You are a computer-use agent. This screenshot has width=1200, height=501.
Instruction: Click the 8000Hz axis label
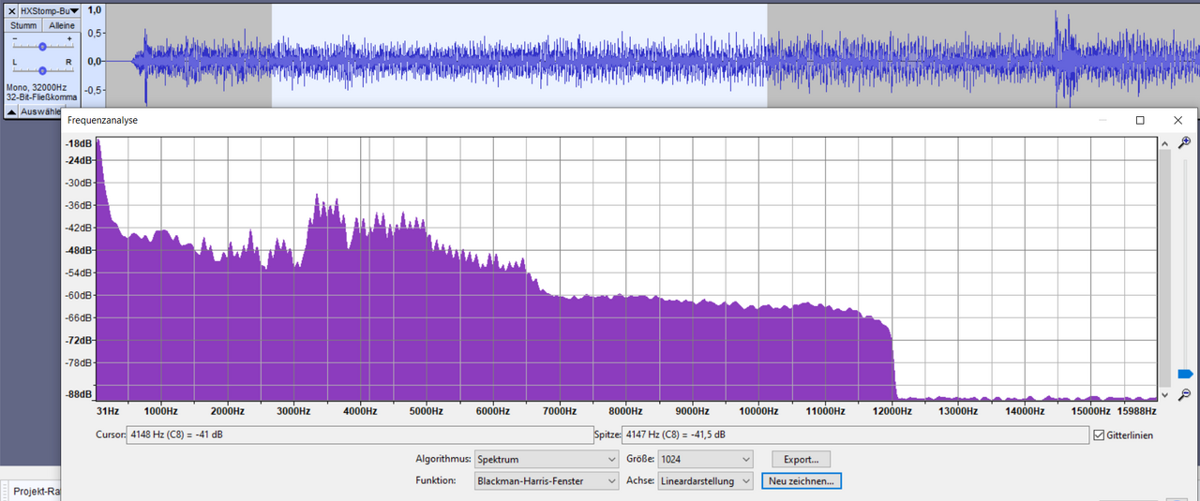625,411
